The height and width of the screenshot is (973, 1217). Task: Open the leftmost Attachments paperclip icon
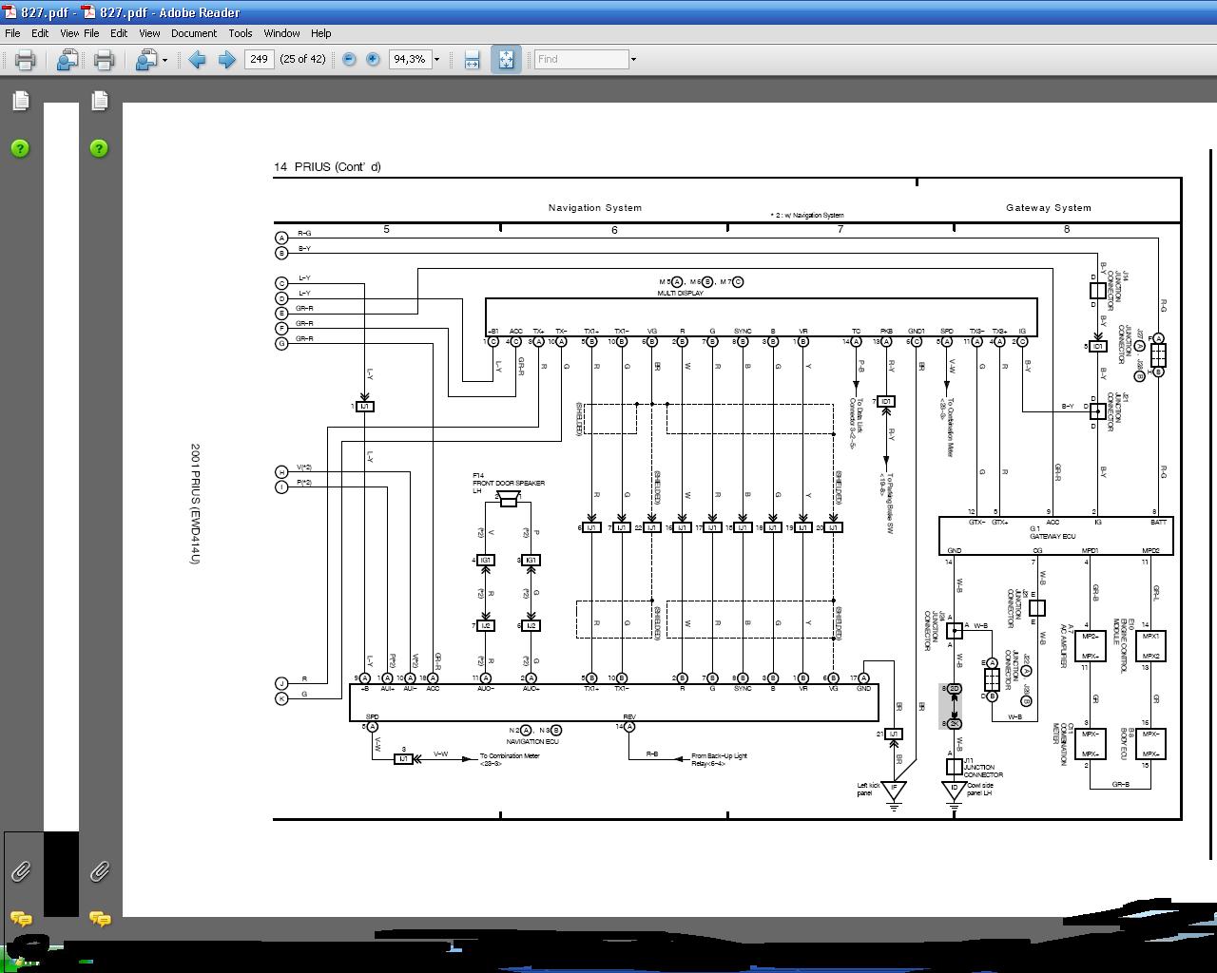point(20,870)
